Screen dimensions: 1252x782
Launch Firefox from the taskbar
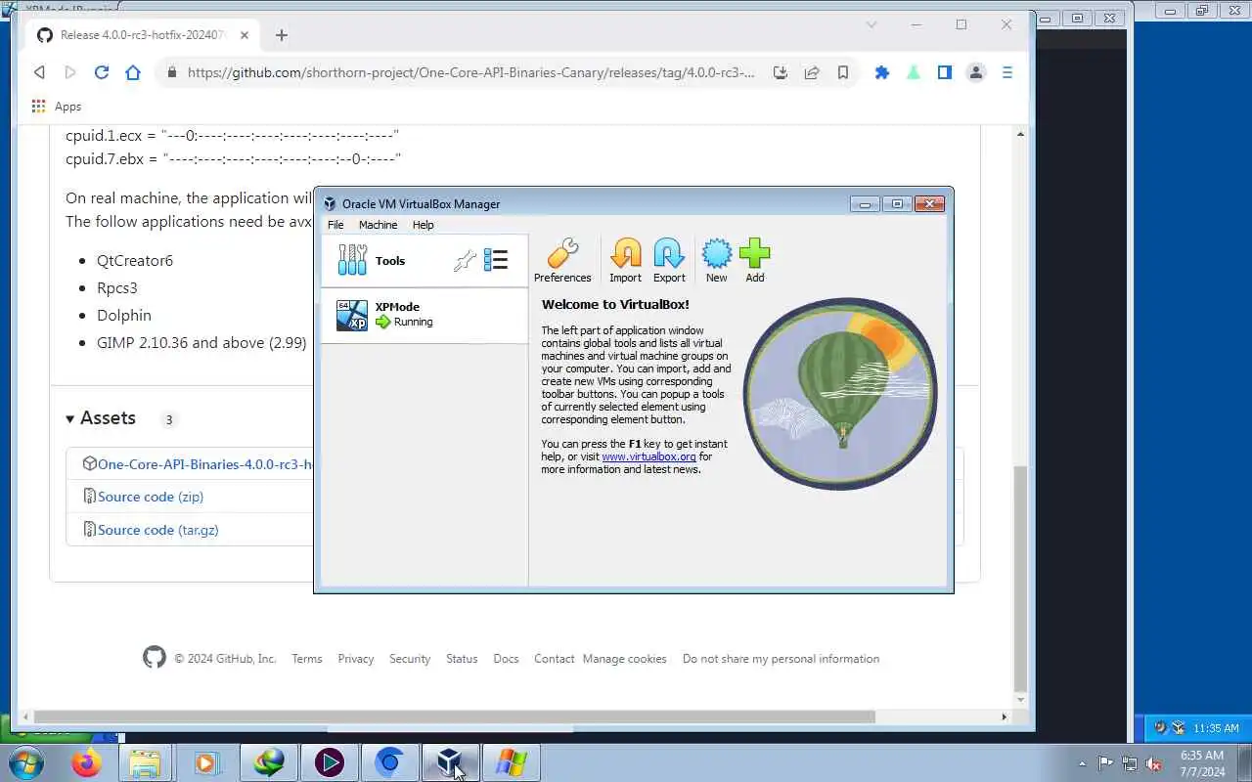pos(86,762)
